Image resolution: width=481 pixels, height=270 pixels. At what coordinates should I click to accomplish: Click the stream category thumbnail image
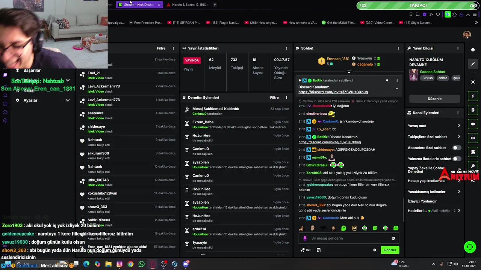pos(413,75)
